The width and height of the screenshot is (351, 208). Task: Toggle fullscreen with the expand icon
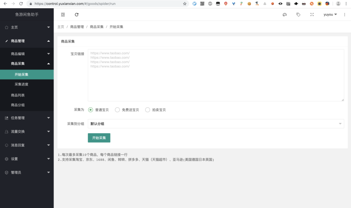(312, 15)
